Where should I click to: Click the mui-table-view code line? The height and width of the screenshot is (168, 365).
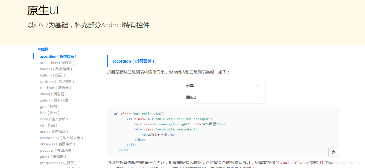coord(139,114)
